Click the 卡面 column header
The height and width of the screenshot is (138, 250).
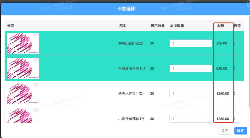[x=11, y=26]
